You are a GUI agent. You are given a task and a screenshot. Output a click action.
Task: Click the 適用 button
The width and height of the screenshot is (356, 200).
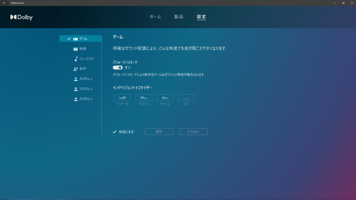click(x=159, y=132)
